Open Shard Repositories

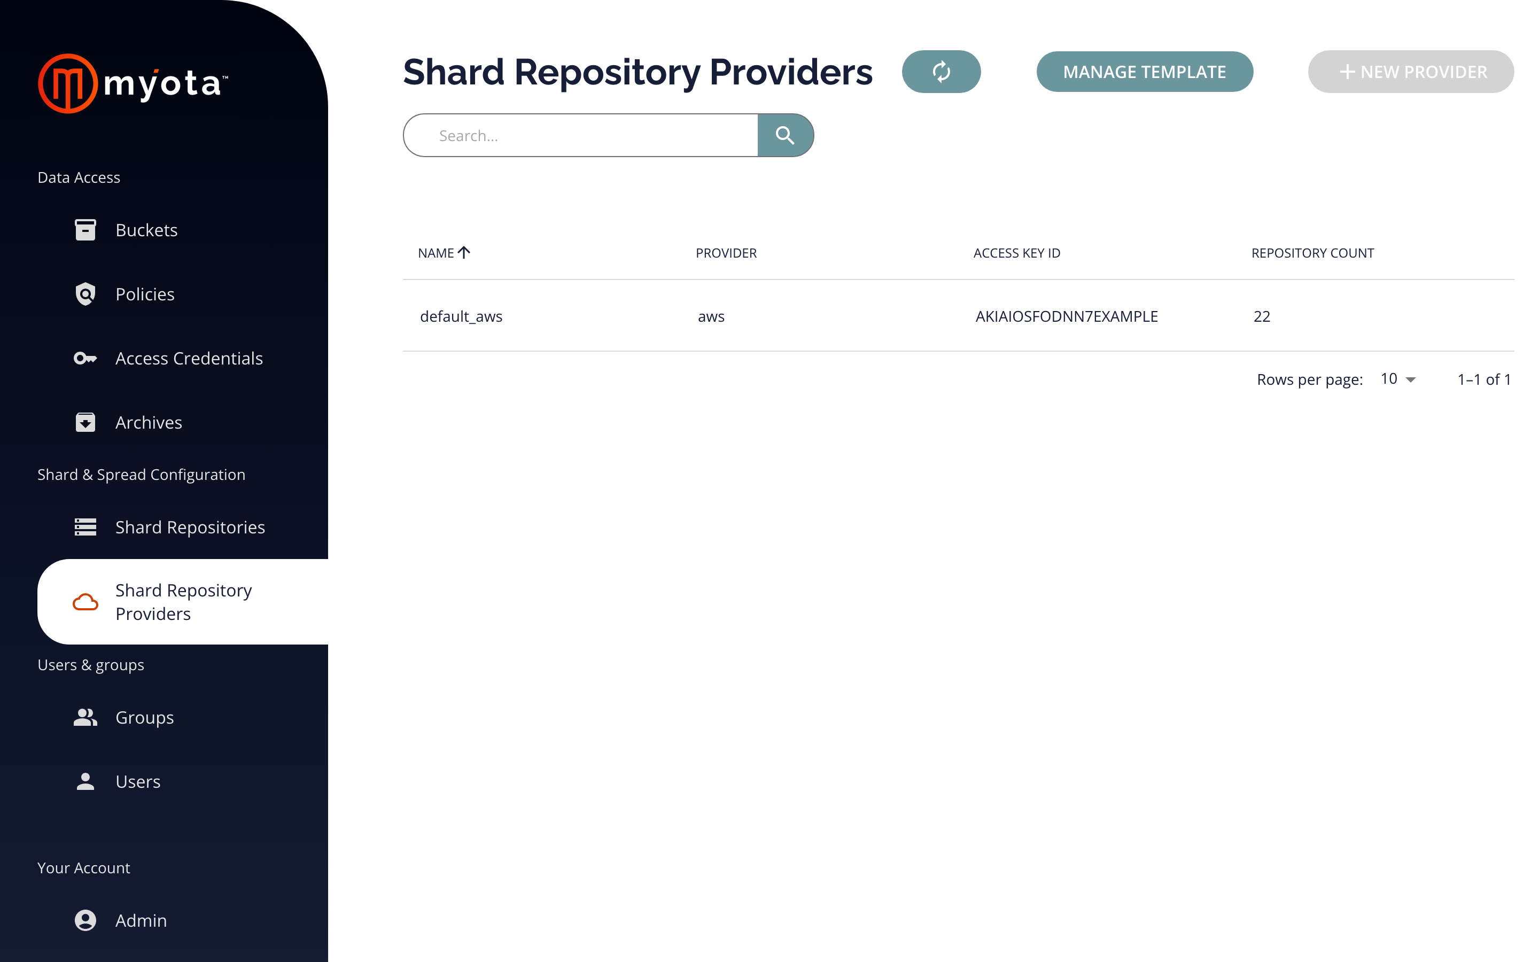pyautogui.click(x=190, y=527)
